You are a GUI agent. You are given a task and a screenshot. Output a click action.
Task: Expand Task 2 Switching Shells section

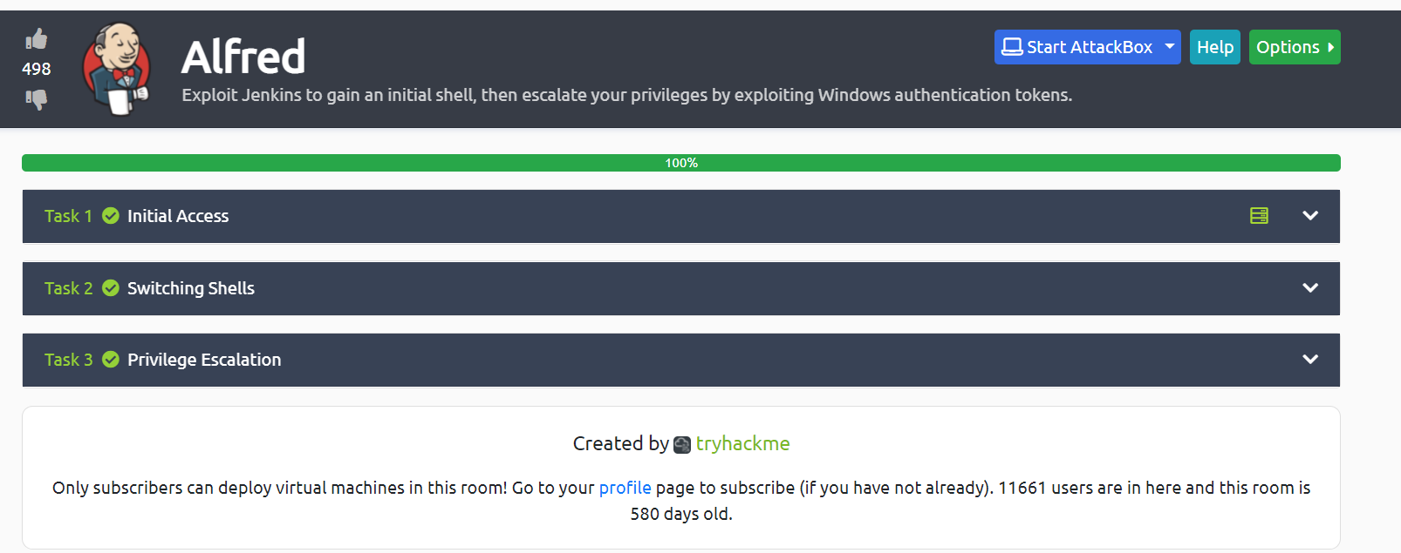point(1309,287)
